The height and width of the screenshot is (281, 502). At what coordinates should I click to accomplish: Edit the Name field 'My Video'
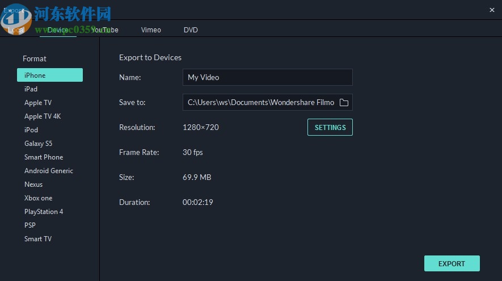coord(267,77)
